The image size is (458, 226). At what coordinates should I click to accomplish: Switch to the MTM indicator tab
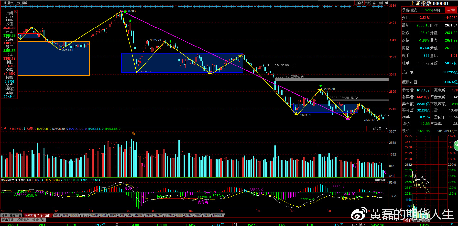point(188,215)
